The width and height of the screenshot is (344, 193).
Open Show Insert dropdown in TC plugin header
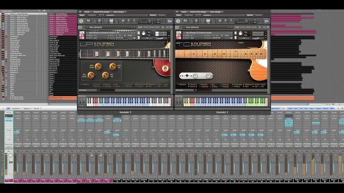[x=216, y=12]
